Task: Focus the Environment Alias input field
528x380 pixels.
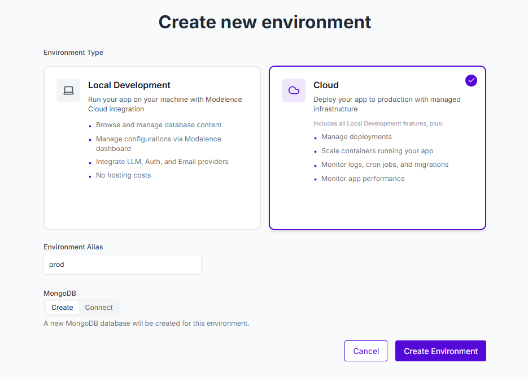Action: click(123, 265)
